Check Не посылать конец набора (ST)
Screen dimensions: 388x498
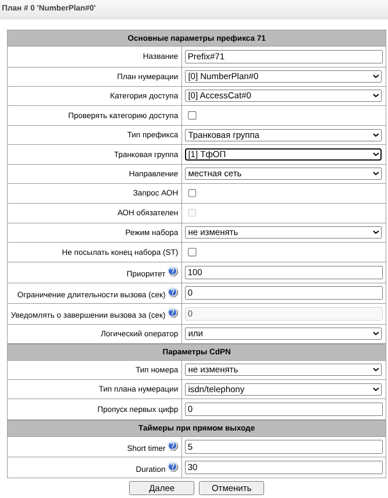point(192,252)
